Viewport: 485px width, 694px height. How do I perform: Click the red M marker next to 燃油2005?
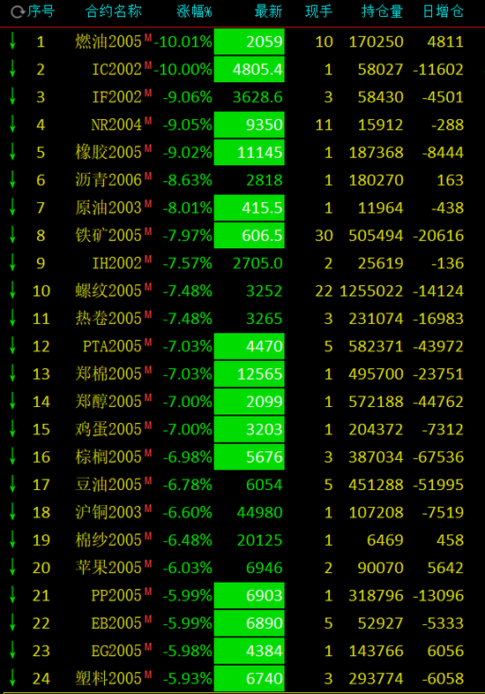tap(147, 38)
